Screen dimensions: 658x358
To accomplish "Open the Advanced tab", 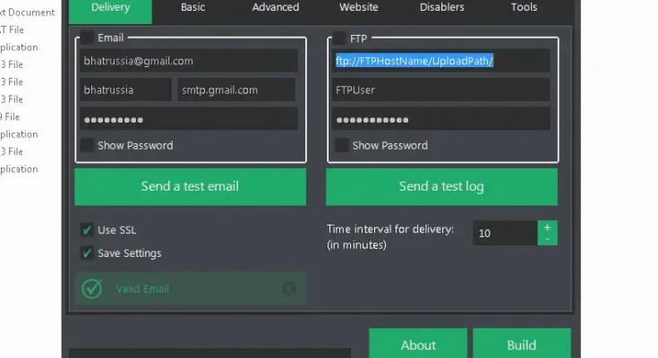I will pyautogui.click(x=276, y=8).
